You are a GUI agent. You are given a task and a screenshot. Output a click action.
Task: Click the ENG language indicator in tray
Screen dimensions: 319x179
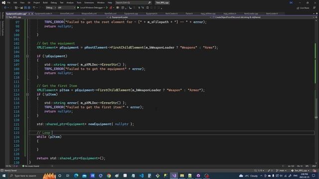tap(296, 176)
